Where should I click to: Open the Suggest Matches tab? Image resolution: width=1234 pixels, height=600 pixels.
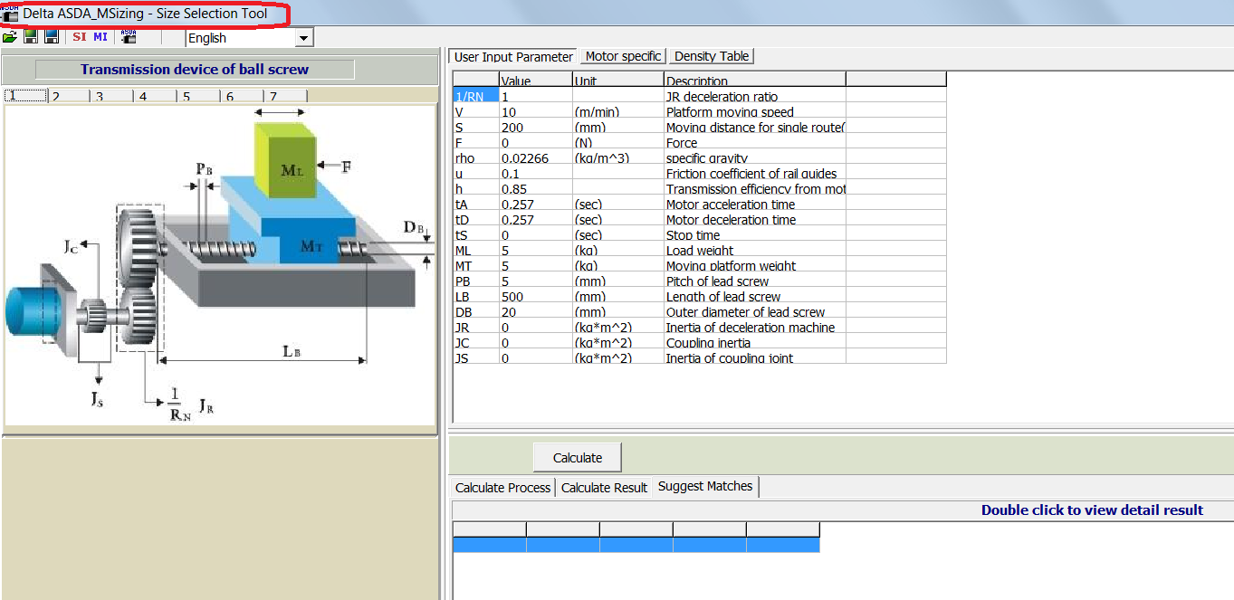click(x=705, y=486)
